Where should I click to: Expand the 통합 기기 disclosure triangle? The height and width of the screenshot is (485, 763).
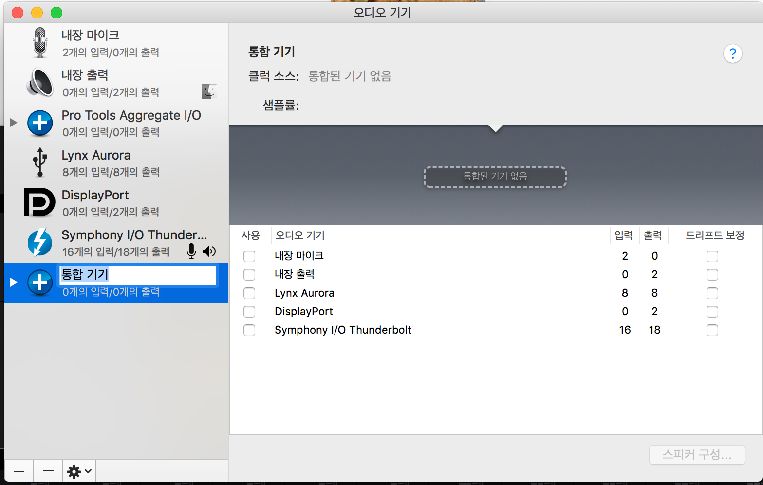[14, 282]
